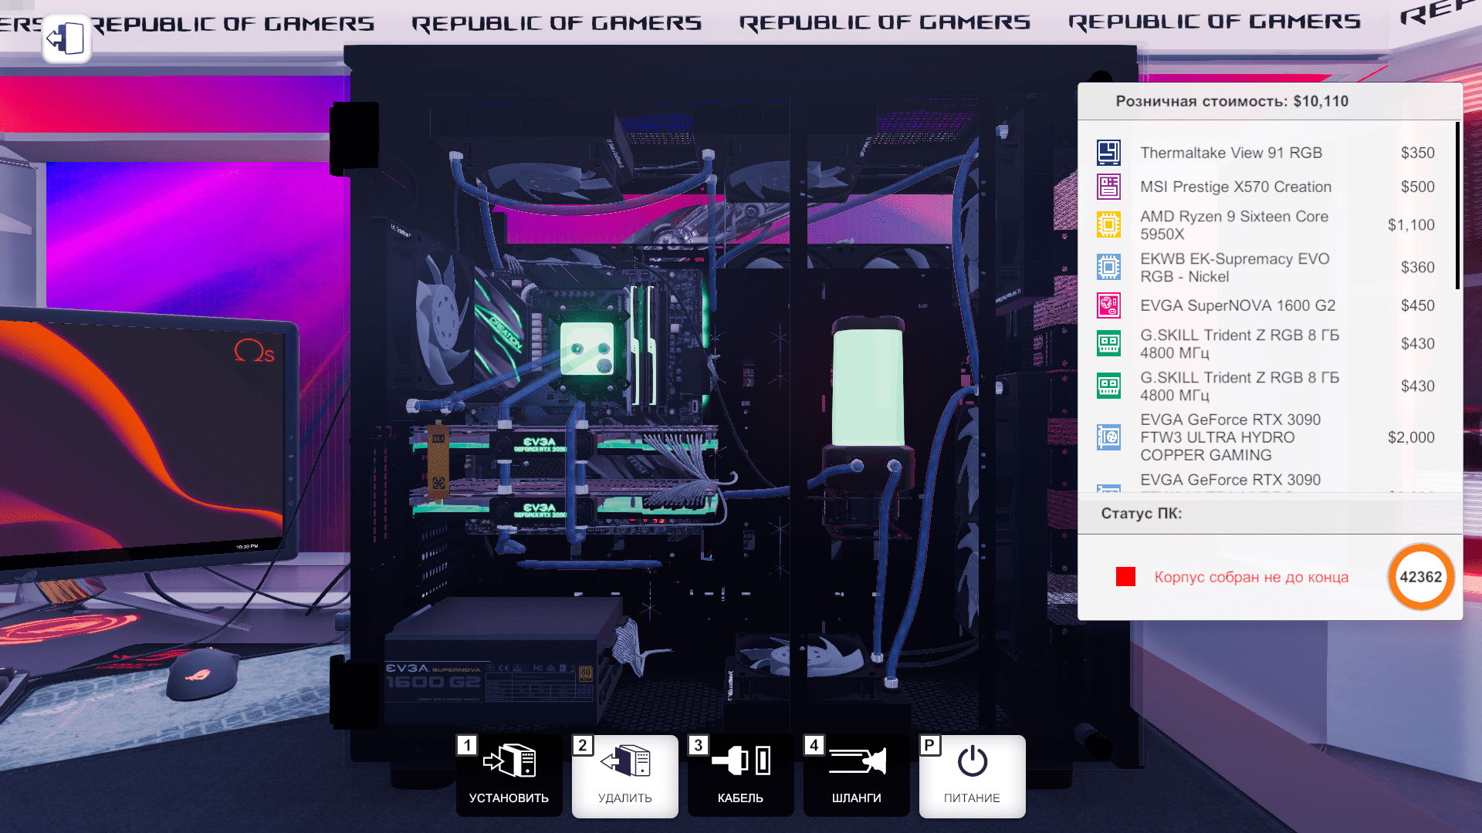
Task: Click the EVGA SuperNOVA power supply icon
Action: [1108, 305]
